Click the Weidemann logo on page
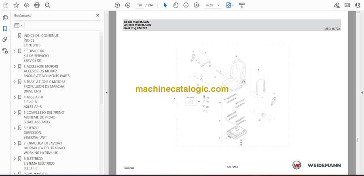 pyautogui.click(x=316, y=165)
